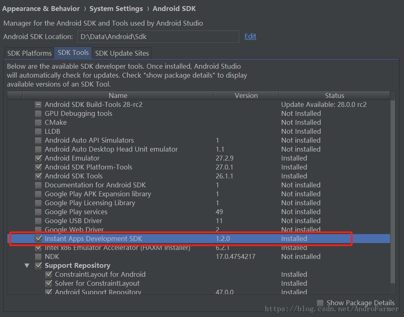
Task: Check Android Auto API Simulators
Action: click(x=38, y=140)
